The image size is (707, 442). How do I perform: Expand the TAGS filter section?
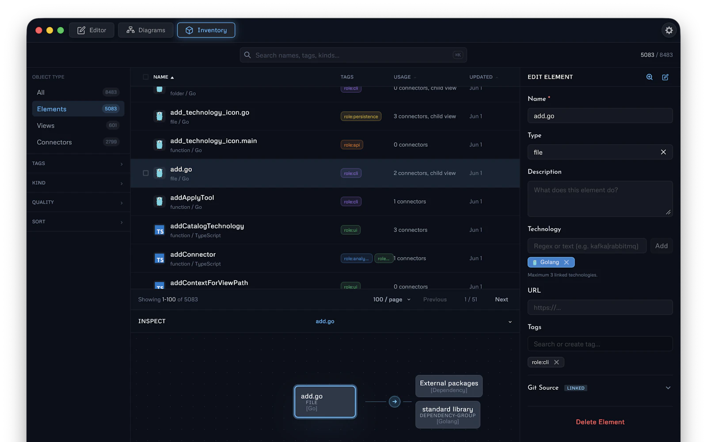[78, 164]
